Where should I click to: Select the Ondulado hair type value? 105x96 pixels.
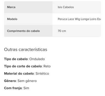coord(37,59)
